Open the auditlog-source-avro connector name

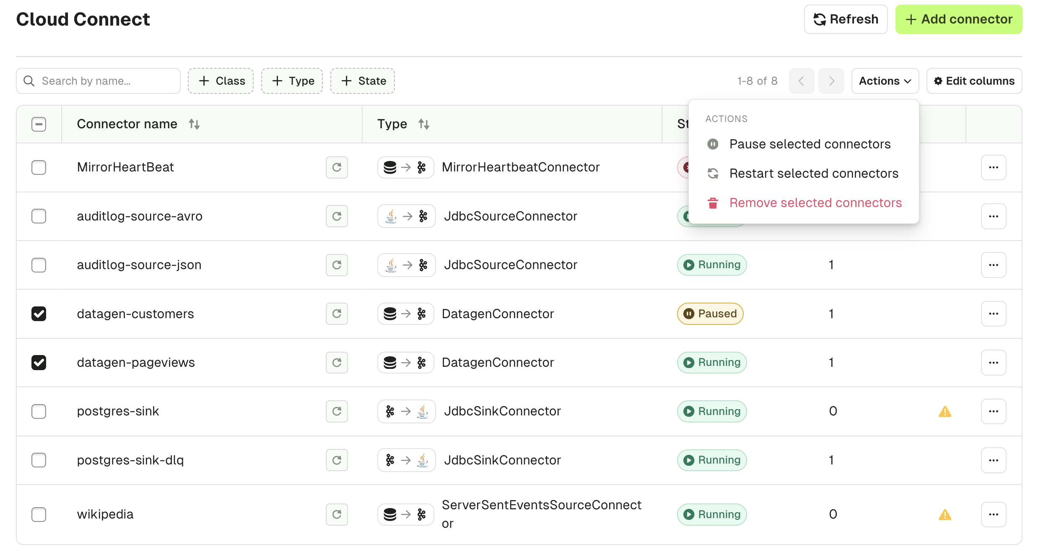coord(140,216)
